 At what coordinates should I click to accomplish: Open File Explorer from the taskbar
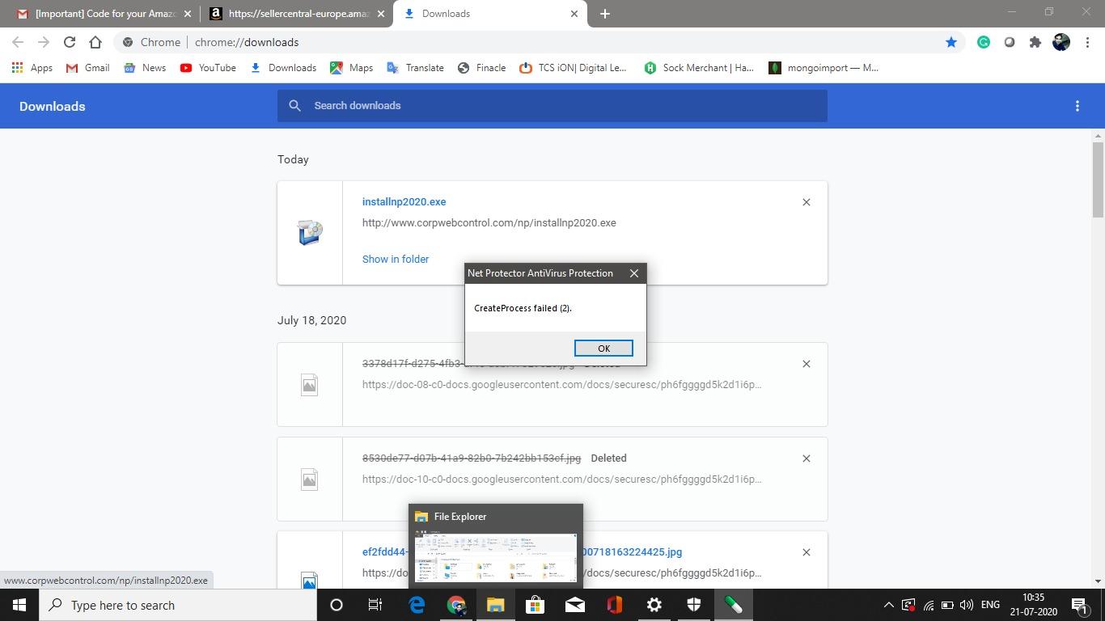[x=496, y=605]
